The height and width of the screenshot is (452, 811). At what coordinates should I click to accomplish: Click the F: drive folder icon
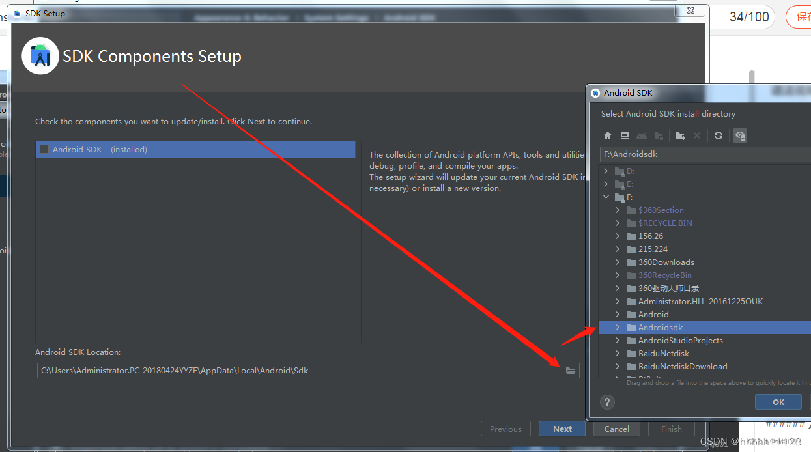(x=619, y=197)
